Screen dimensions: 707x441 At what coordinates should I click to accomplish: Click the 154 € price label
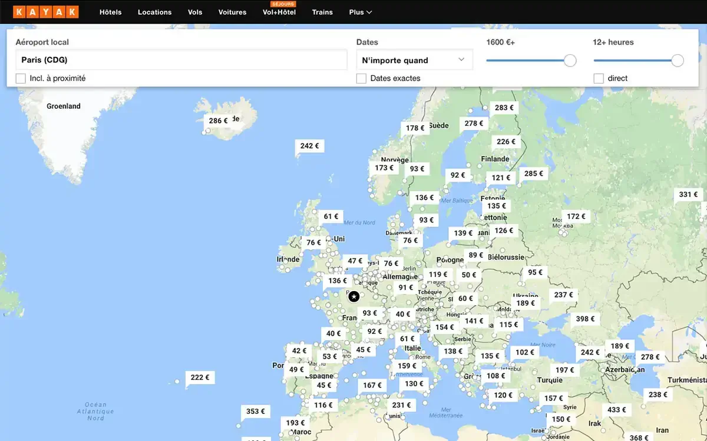click(445, 328)
